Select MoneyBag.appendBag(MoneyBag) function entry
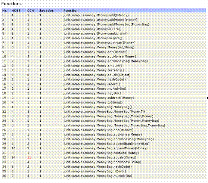This screenshot has height=183, width=208. click(x=106, y=144)
